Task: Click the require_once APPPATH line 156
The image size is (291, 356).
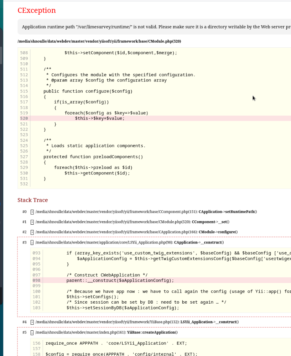Action: point(116,343)
